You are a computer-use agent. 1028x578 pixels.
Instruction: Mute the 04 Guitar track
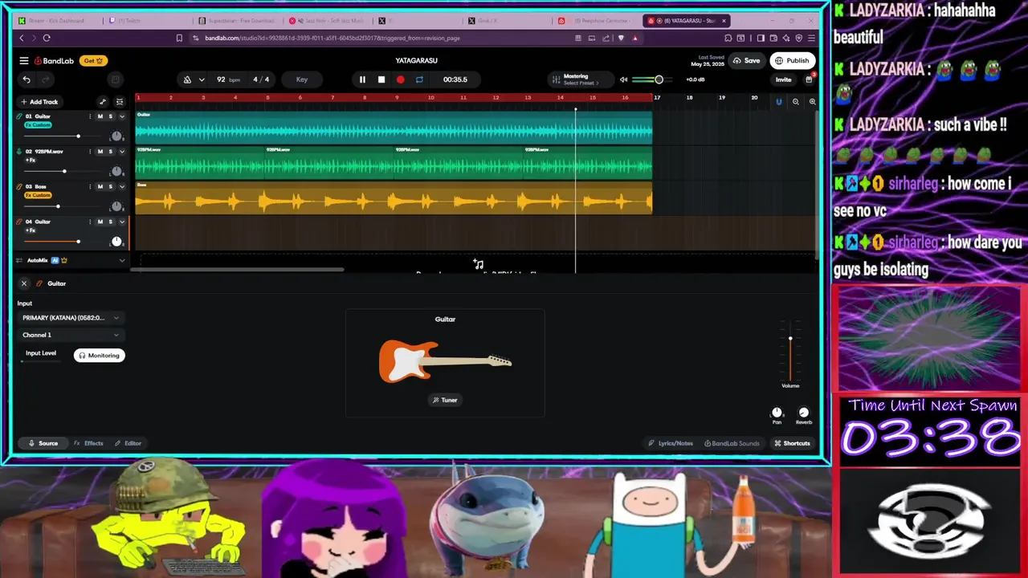click(100, 222)
